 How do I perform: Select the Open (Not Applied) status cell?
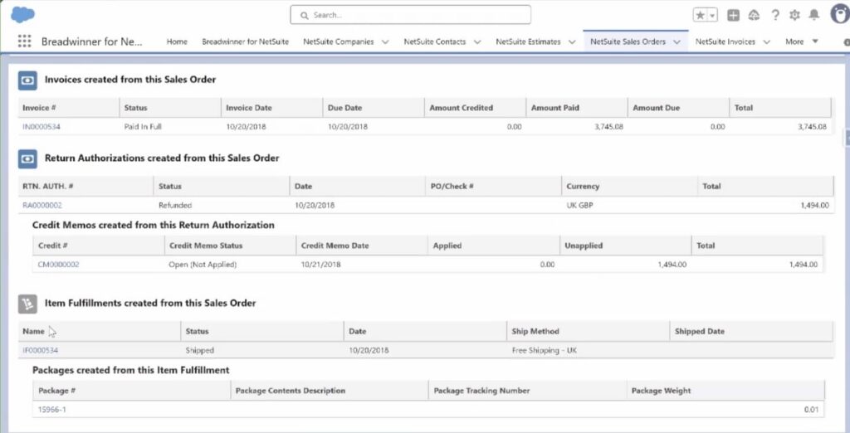[203, 265]
